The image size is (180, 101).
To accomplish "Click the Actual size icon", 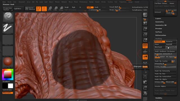I will click(x=145, y=35).
